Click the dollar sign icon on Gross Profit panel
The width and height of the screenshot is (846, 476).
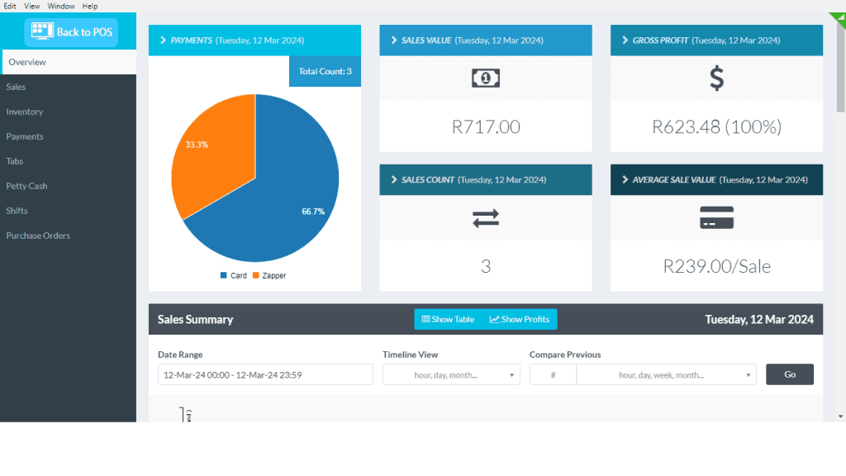[715, 79]
